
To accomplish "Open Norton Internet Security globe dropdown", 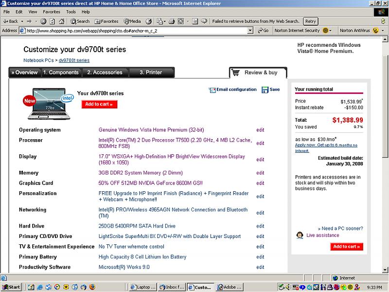I will click(327, 31).
